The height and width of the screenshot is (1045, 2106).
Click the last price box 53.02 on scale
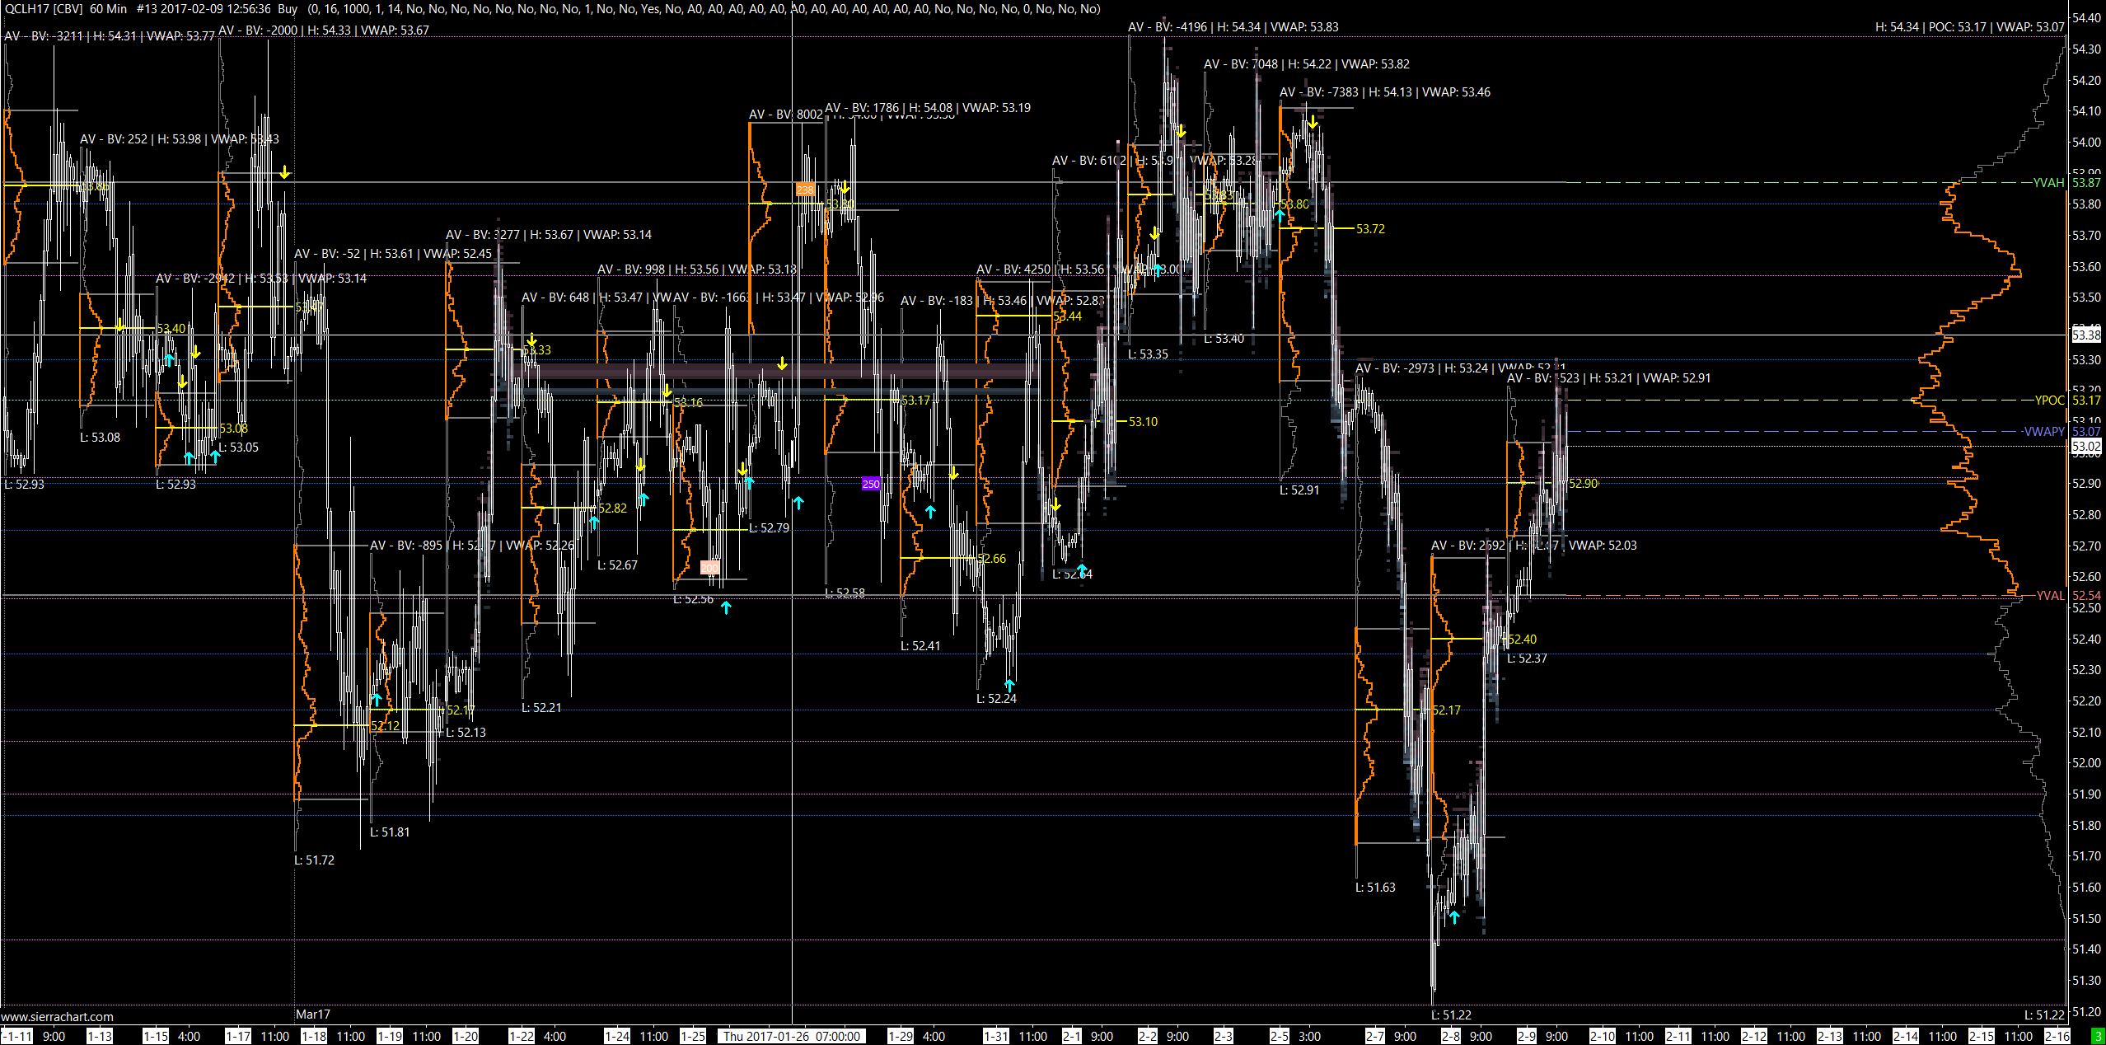coord(2086,447)
